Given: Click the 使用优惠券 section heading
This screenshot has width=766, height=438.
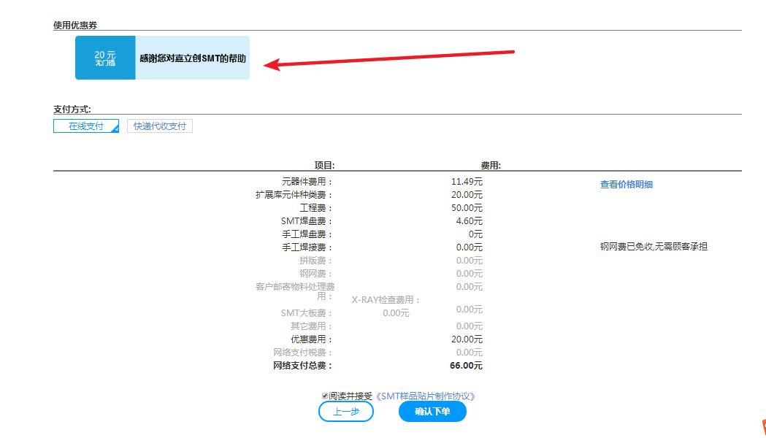Looking at the screenshot, I should (75, 26).
